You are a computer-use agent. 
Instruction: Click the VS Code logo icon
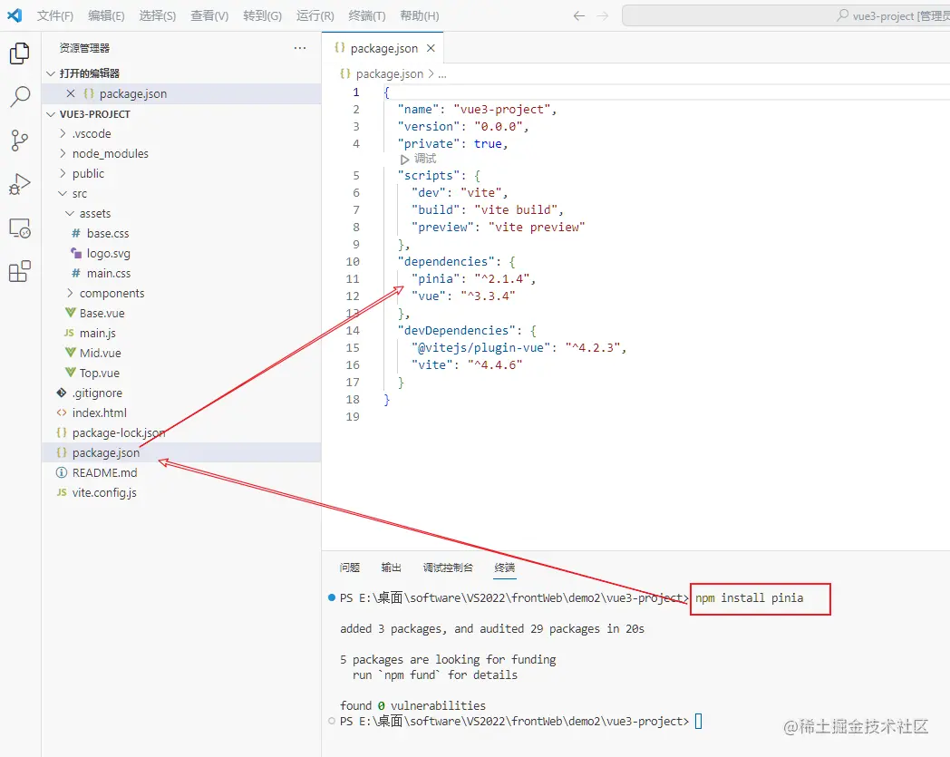pos(15,15)
